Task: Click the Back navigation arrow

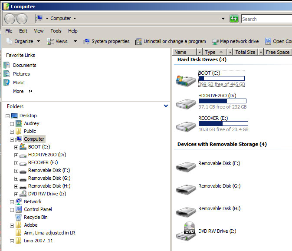Action: pyautogui.click(x=10, y=19)
